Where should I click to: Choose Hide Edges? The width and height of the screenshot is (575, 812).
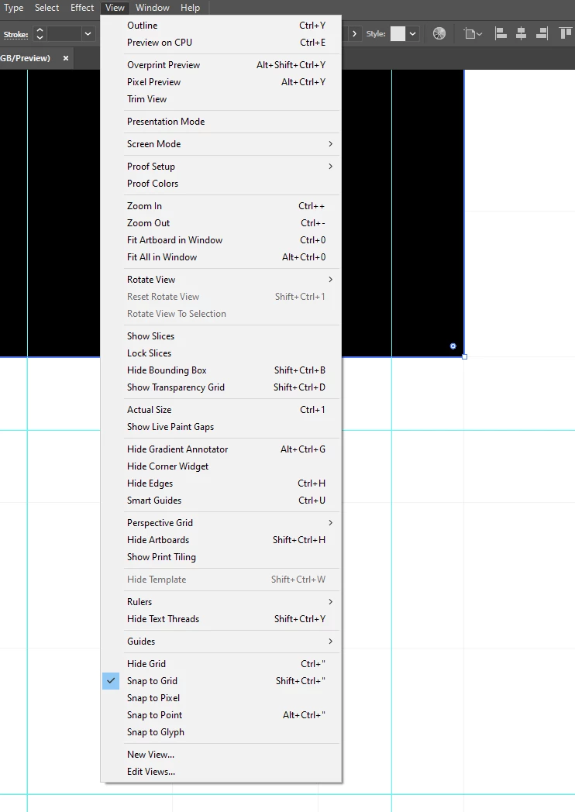[x=221, y=483]
